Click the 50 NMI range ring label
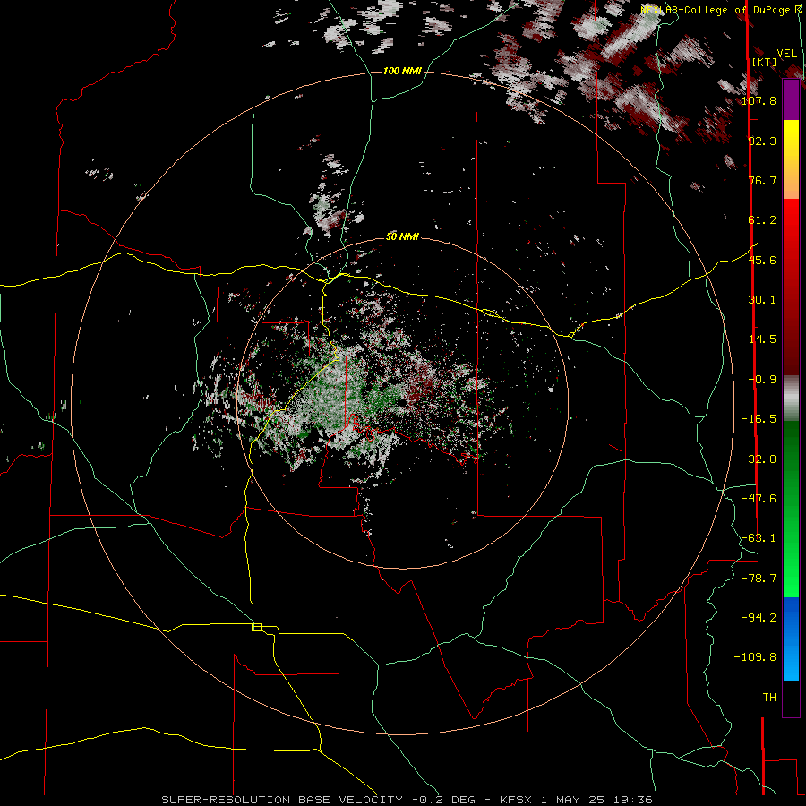 [402, 237]
